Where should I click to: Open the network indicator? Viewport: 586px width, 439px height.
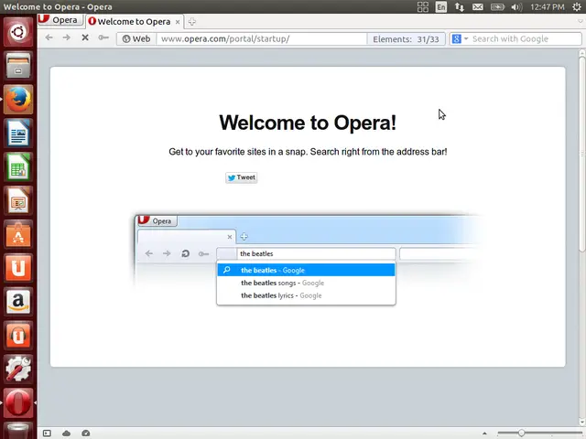pyautogui.click(x=460, y=6)
